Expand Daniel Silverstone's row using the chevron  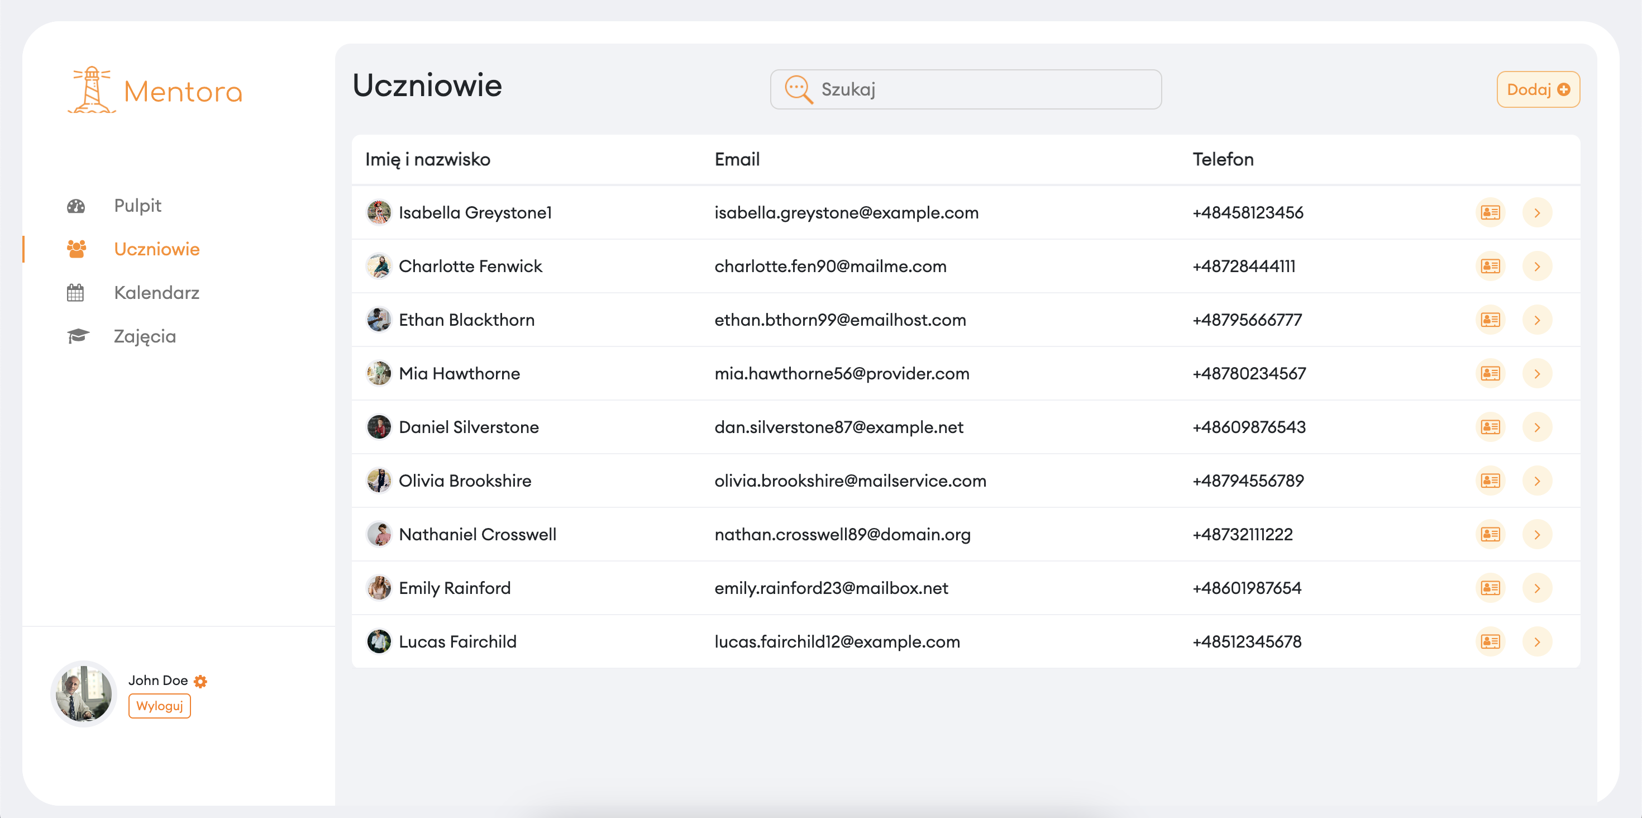1537,427
